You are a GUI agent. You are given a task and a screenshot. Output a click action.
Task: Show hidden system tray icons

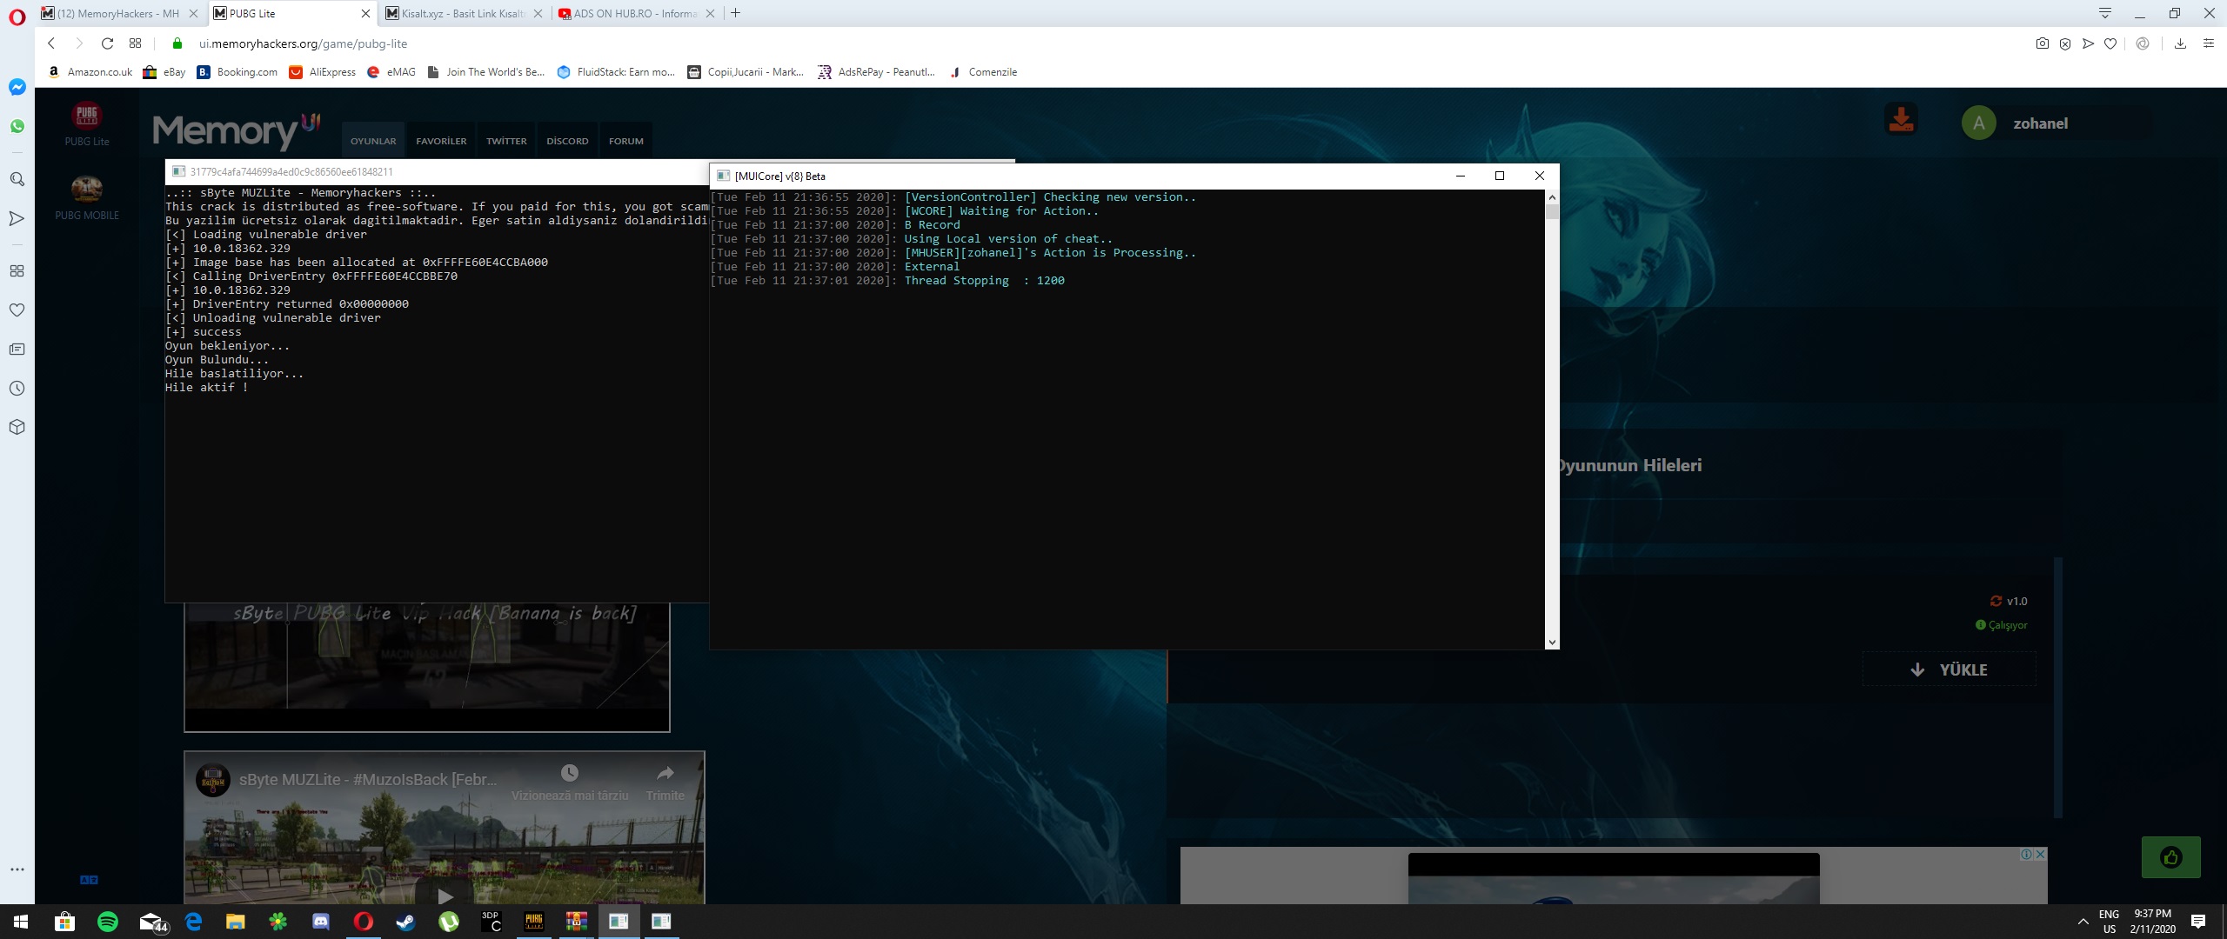(x=2083, y=922)
